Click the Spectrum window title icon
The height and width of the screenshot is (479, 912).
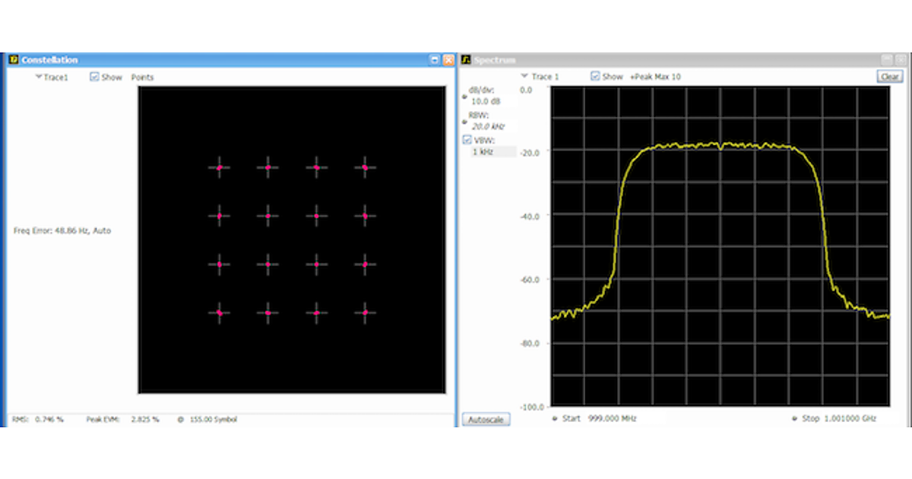pyautogui.click(x=466, y=60)
